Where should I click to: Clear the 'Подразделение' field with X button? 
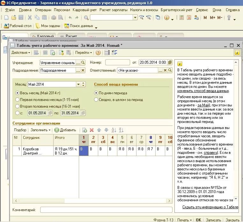click(x=83, y=70)
